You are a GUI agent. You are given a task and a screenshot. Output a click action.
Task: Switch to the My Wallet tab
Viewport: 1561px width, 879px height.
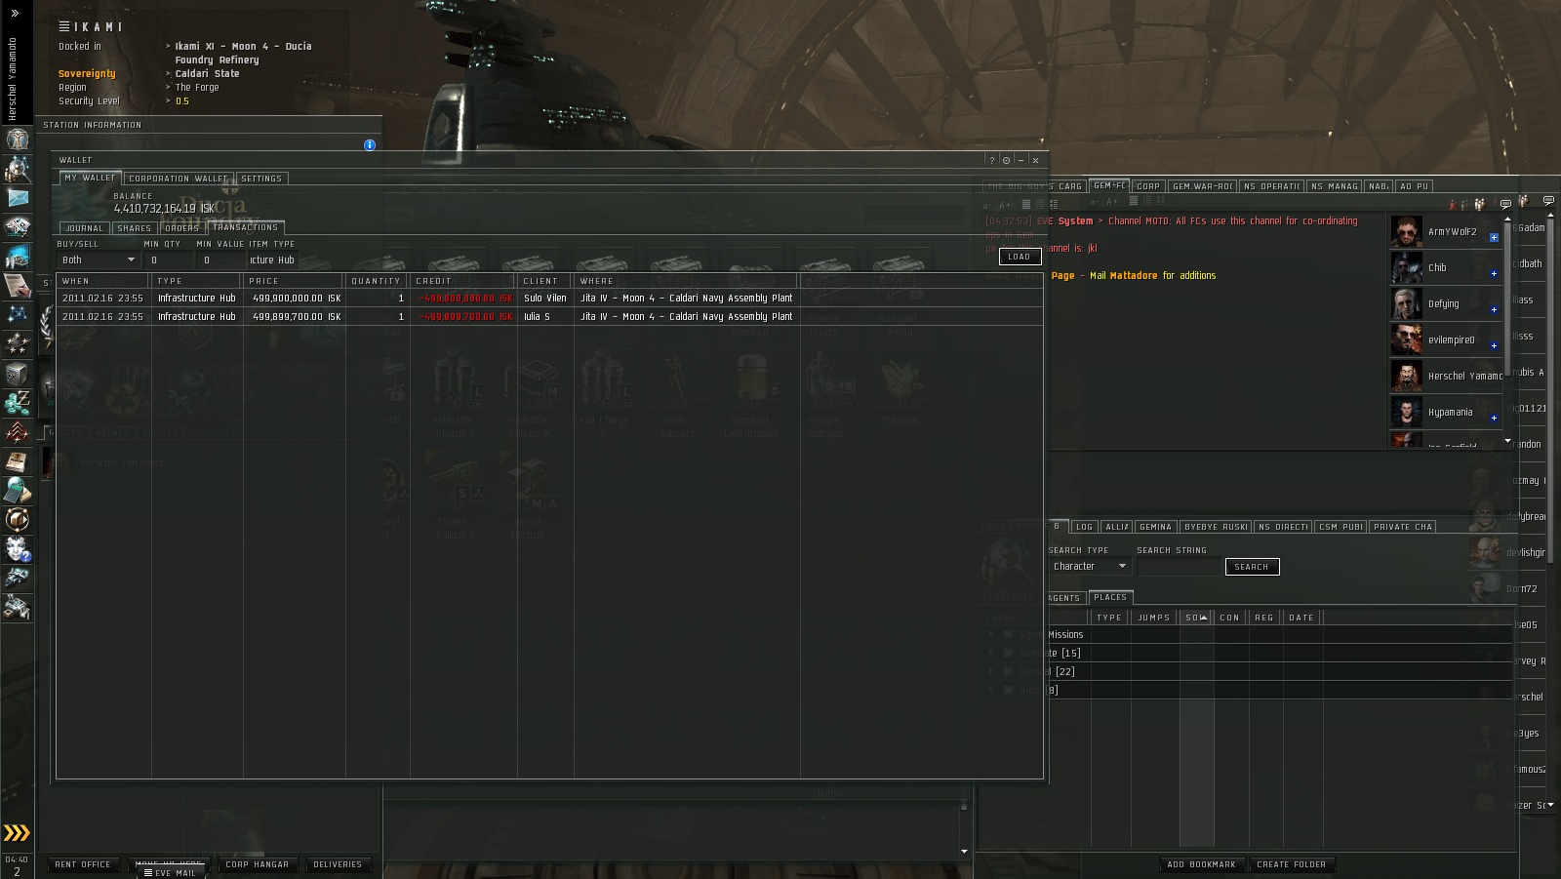pyautogui.click(x=90, y=179)
